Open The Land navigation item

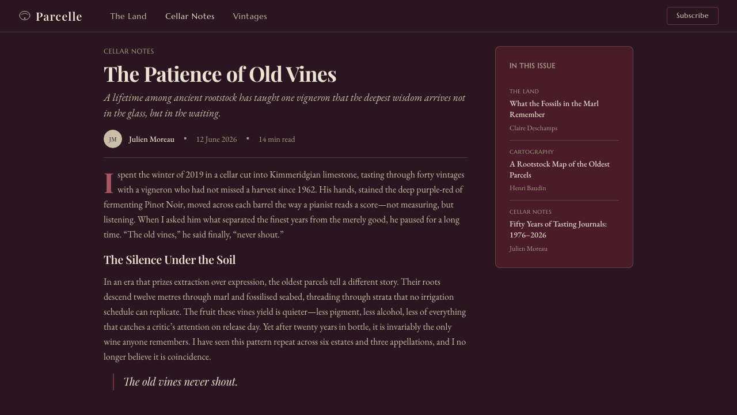128,16
